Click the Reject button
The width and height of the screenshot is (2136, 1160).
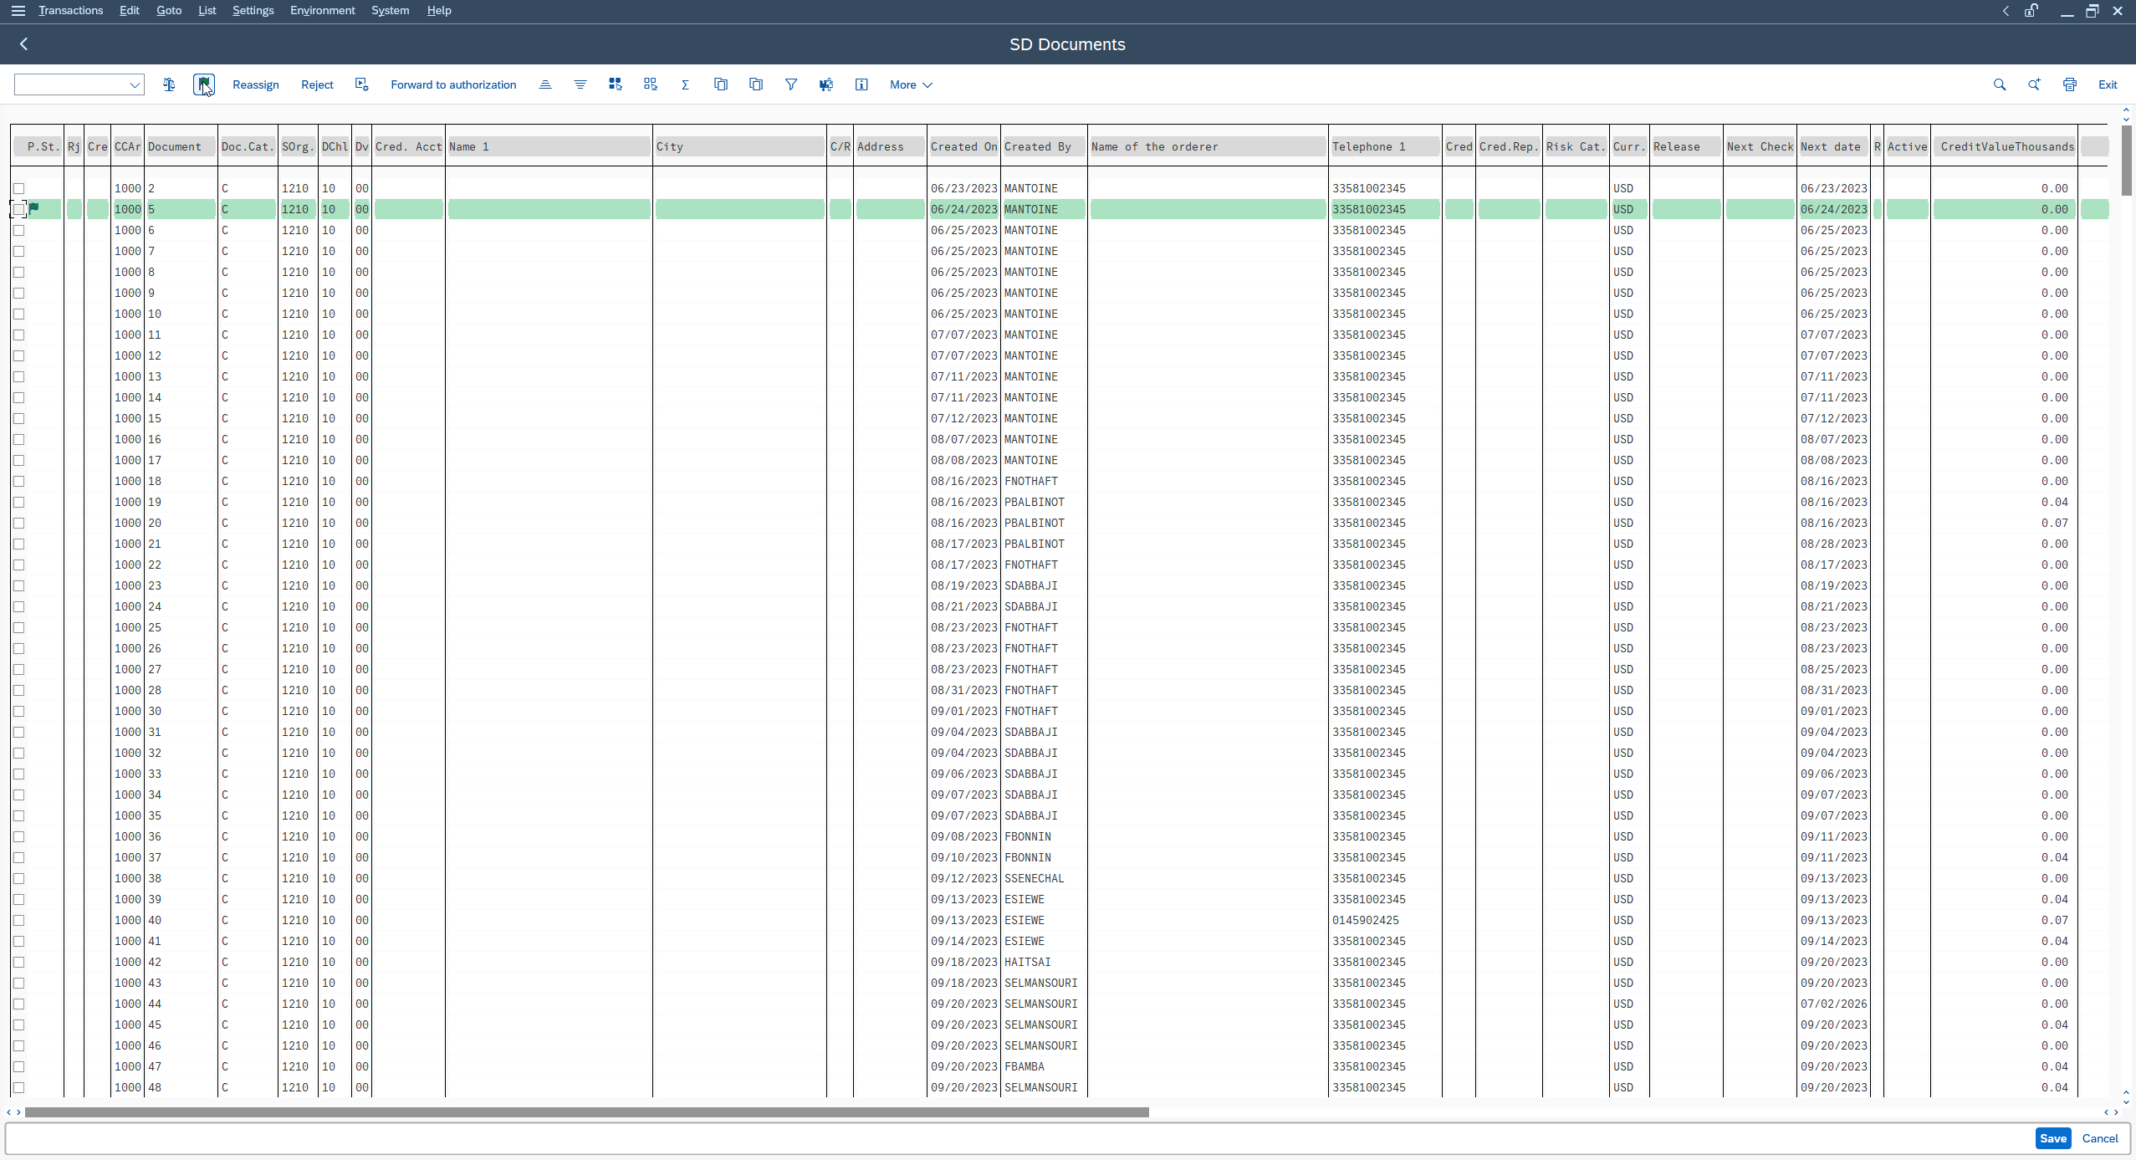tap(317, 84)
